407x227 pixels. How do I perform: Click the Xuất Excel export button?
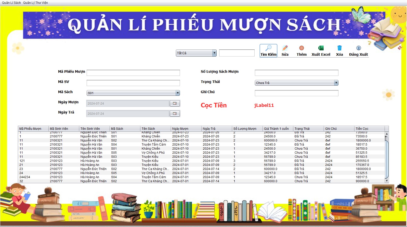point(321,51)
